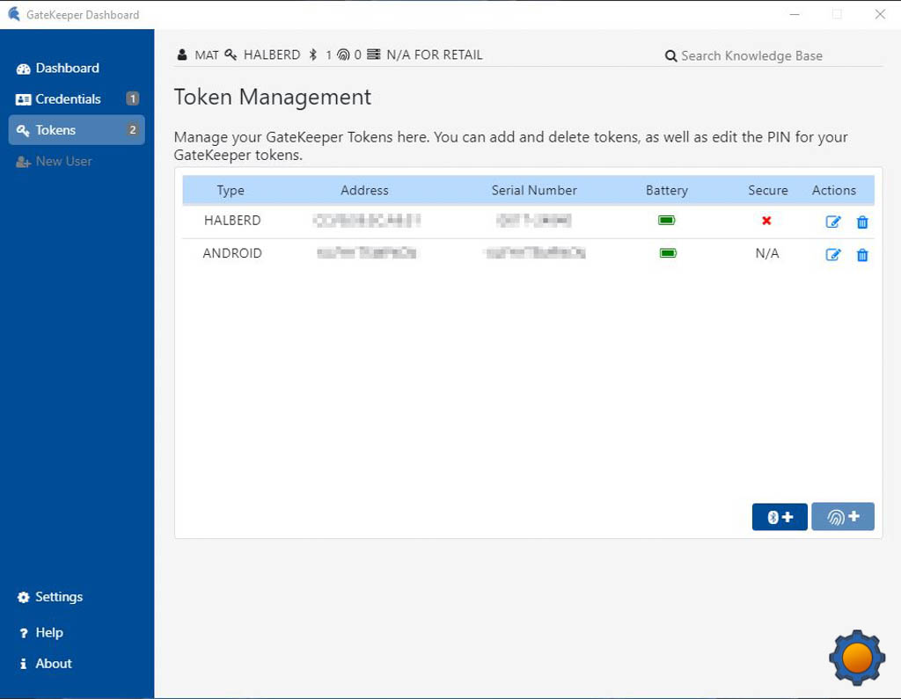
Task: Click the N/A FOR RETAIL status text
Action: [435, 55]
